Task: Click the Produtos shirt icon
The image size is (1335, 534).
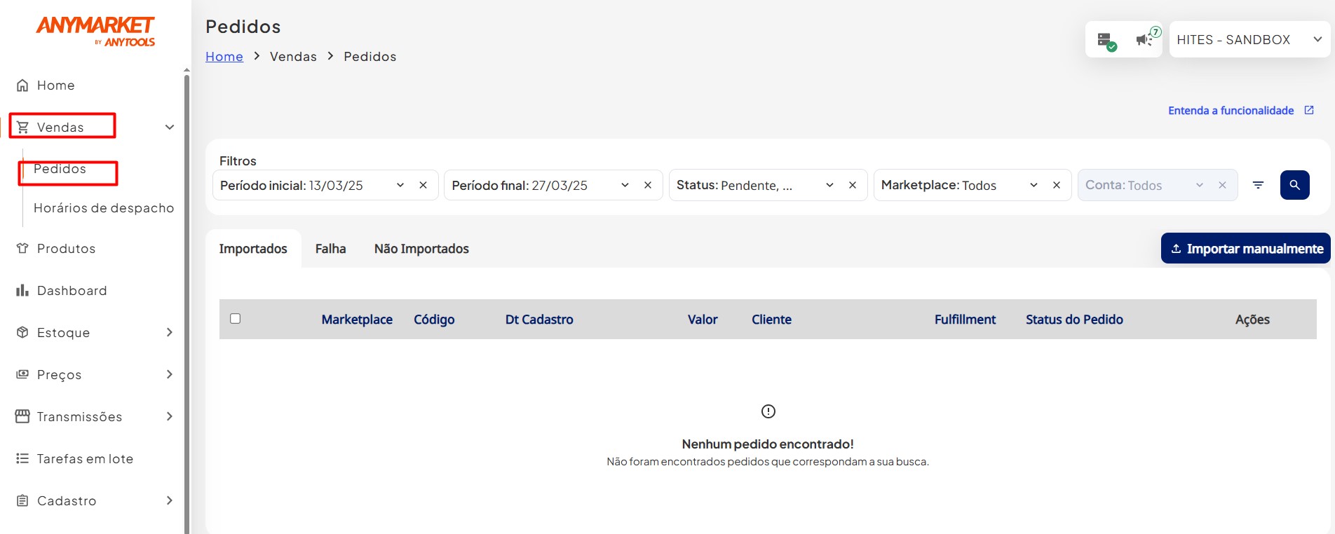Action: (22, 249)
